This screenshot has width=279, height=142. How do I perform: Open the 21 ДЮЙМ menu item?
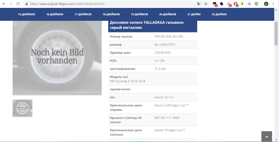point(194,15)
